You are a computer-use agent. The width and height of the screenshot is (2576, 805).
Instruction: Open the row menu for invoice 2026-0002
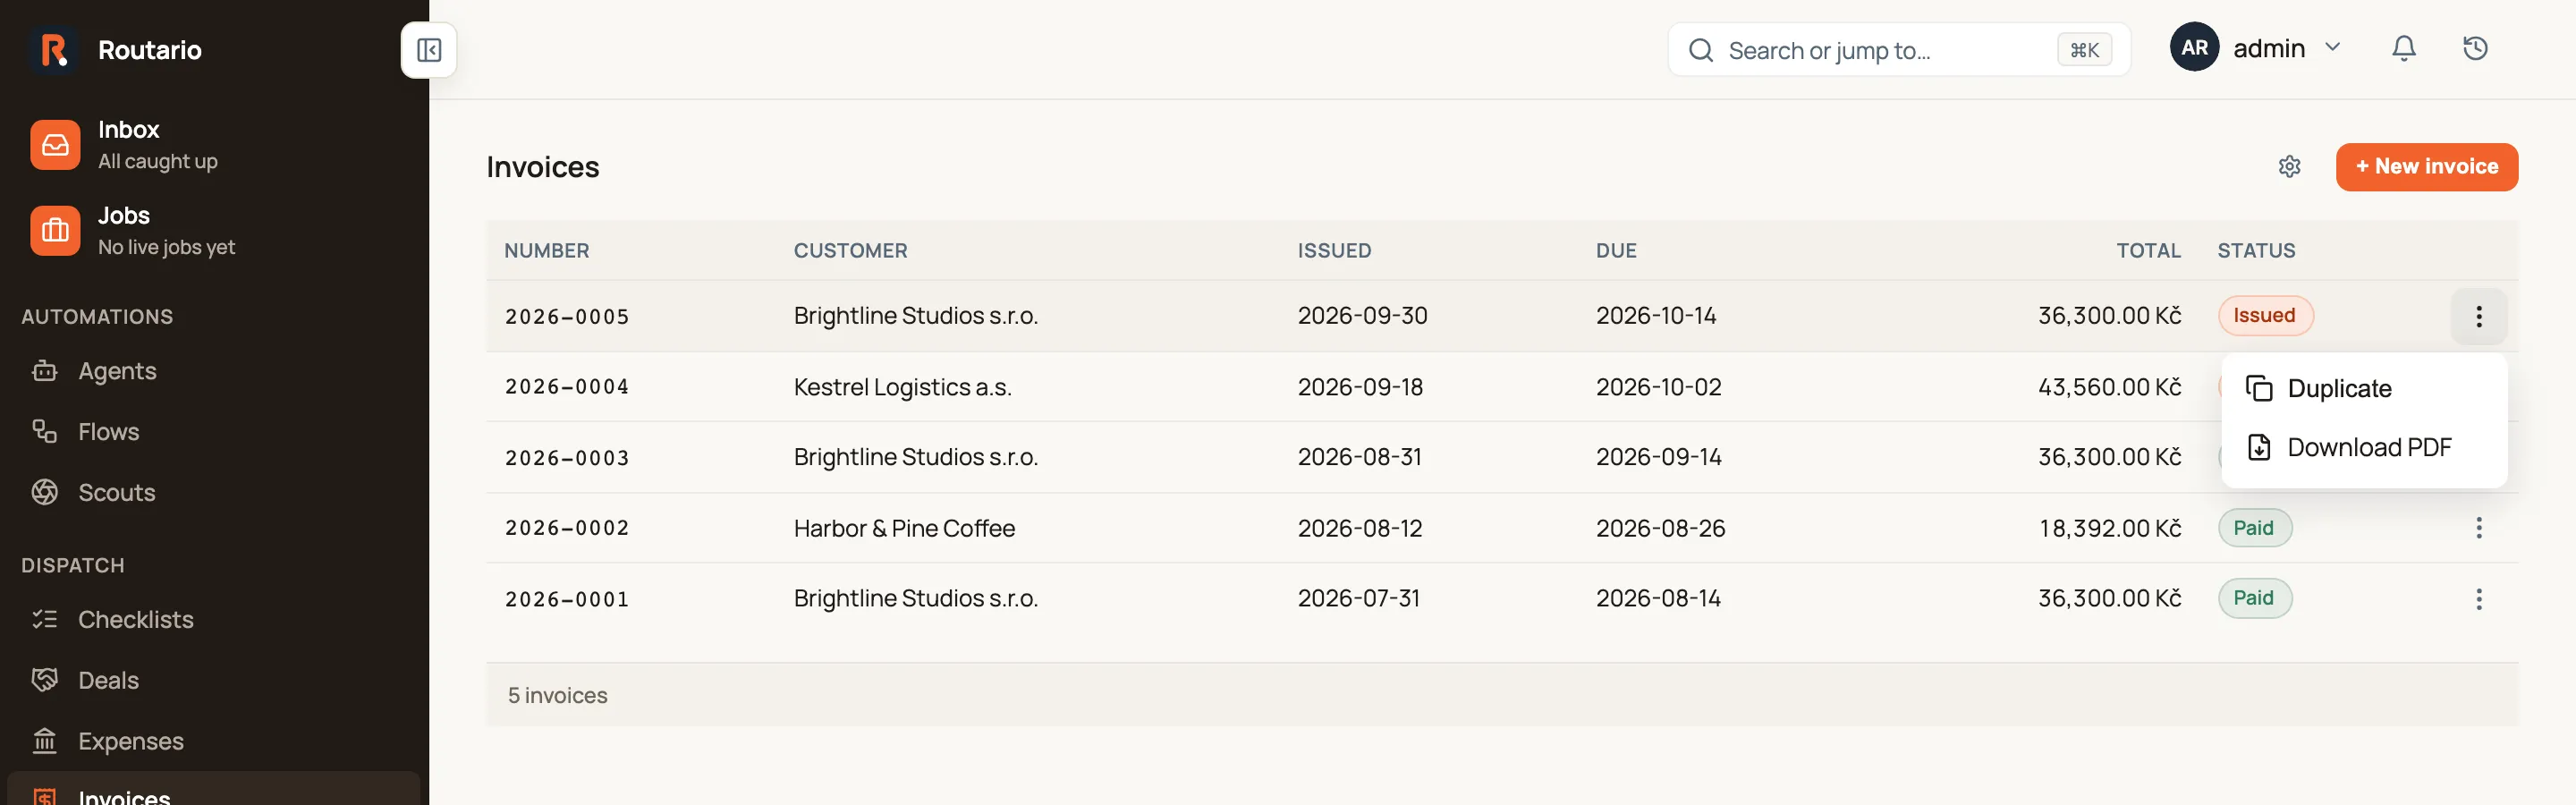(x=2478, y=528)
